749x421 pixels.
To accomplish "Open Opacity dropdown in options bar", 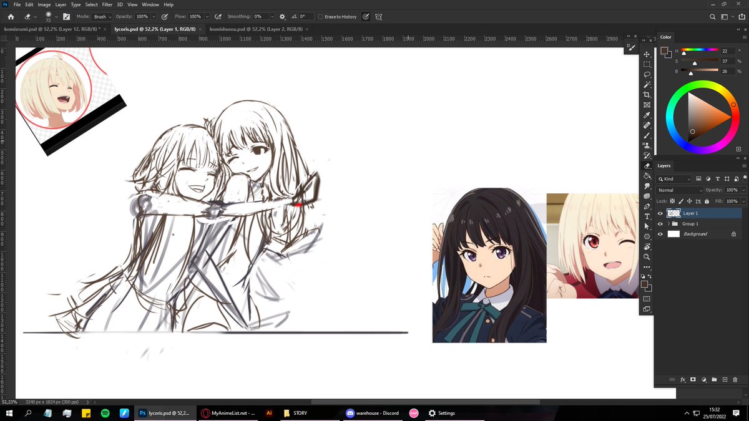I will pyautogui.click(x=154, y=17).
